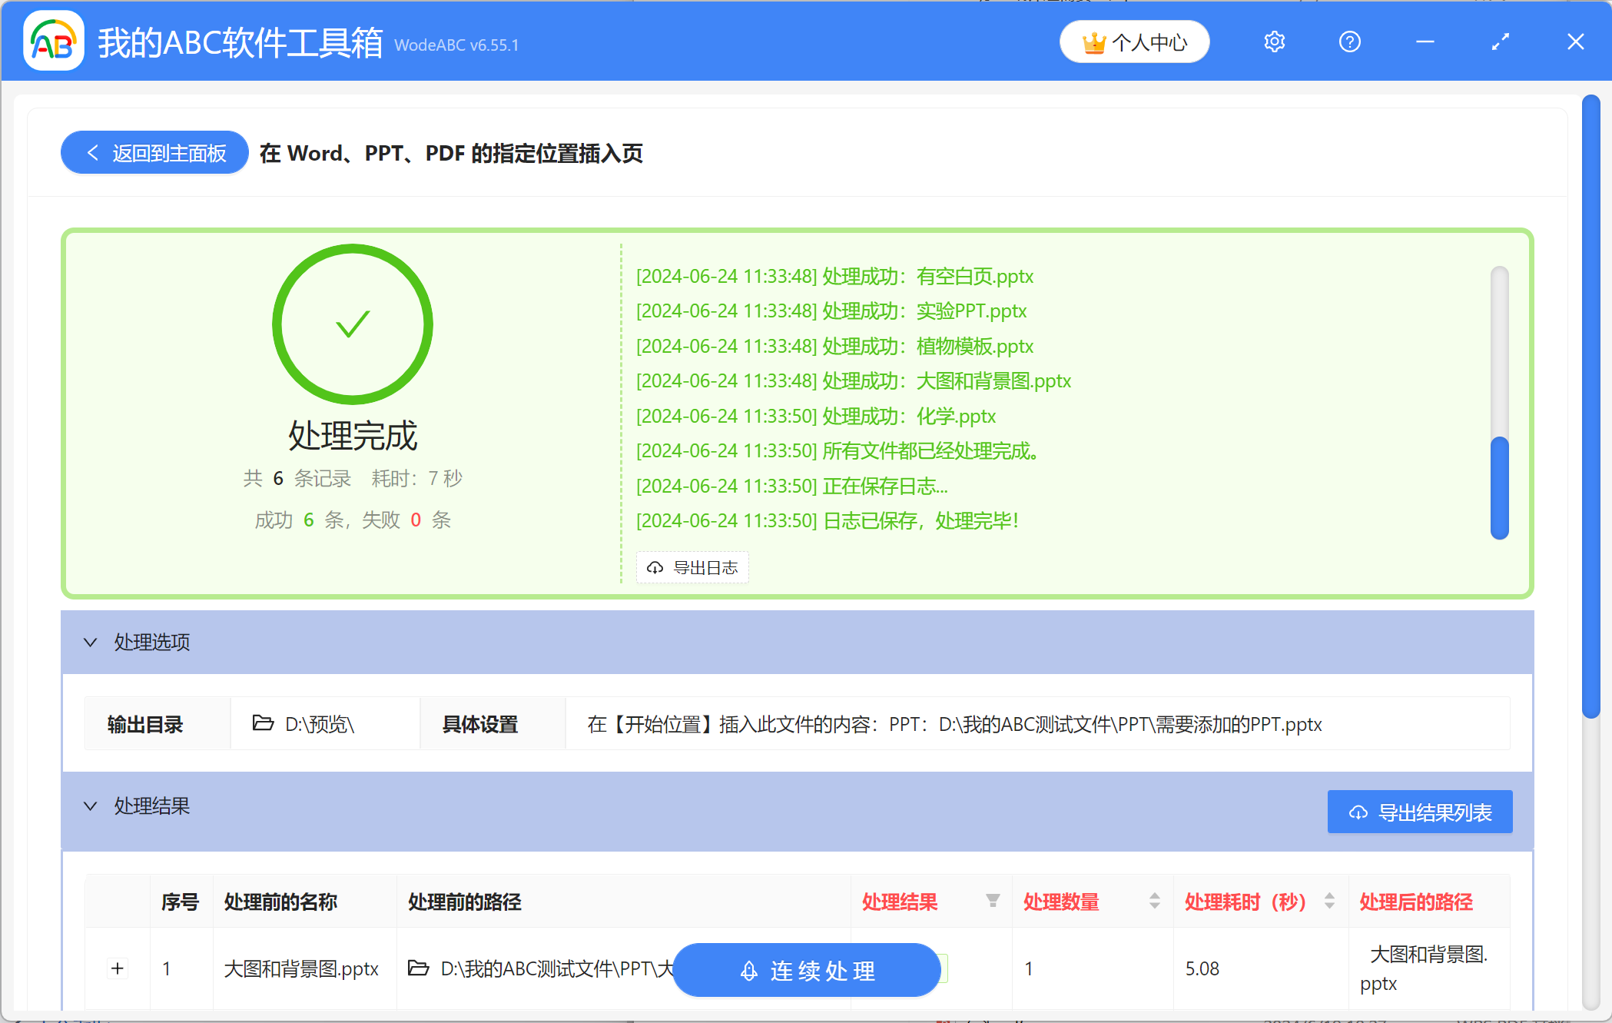
Task: Open filter dropdown on 处理结果 column
Action: (992, 901)
